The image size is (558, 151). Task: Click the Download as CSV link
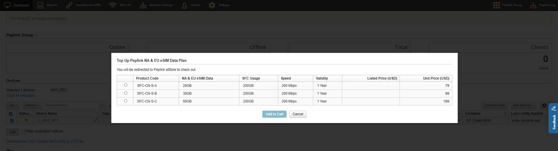coord(20,141)
